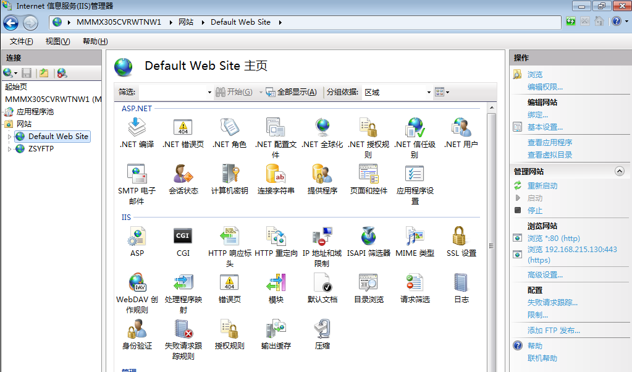This screenshot has height=372, width=632.
Task: Open the .NET 用户 icon
Action: tap(461, 127)
